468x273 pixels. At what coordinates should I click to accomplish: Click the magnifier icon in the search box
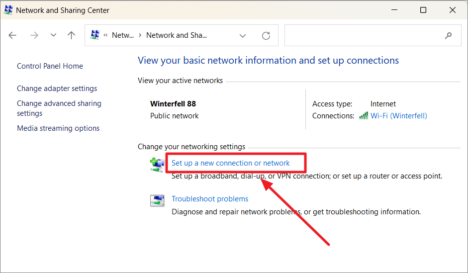(448, 35)
